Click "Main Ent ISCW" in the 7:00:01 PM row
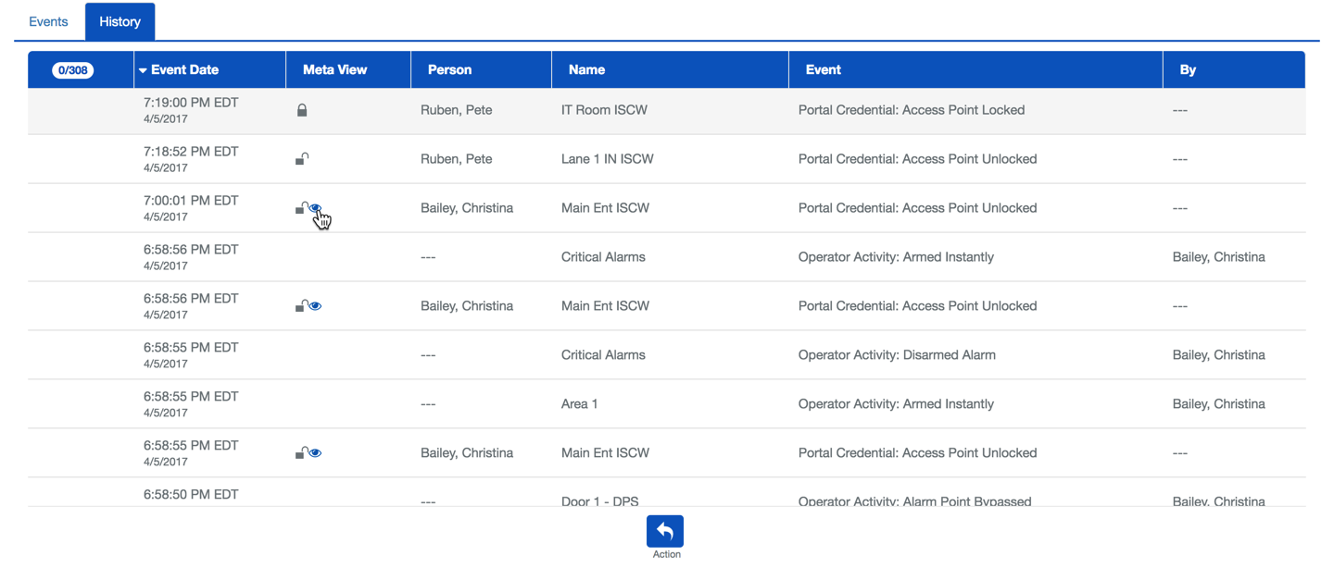This screenshot has height=568, width=1334. pyautogui.click(x=605, y=208)
